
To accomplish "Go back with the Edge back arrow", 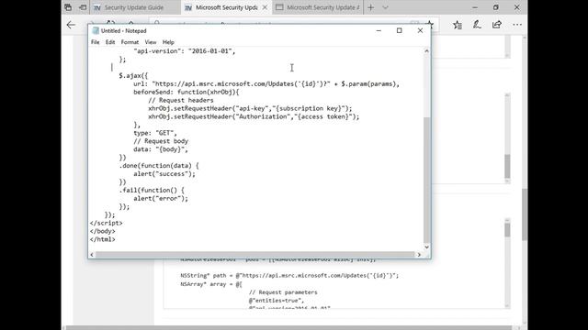I will (x=71, y=25).
